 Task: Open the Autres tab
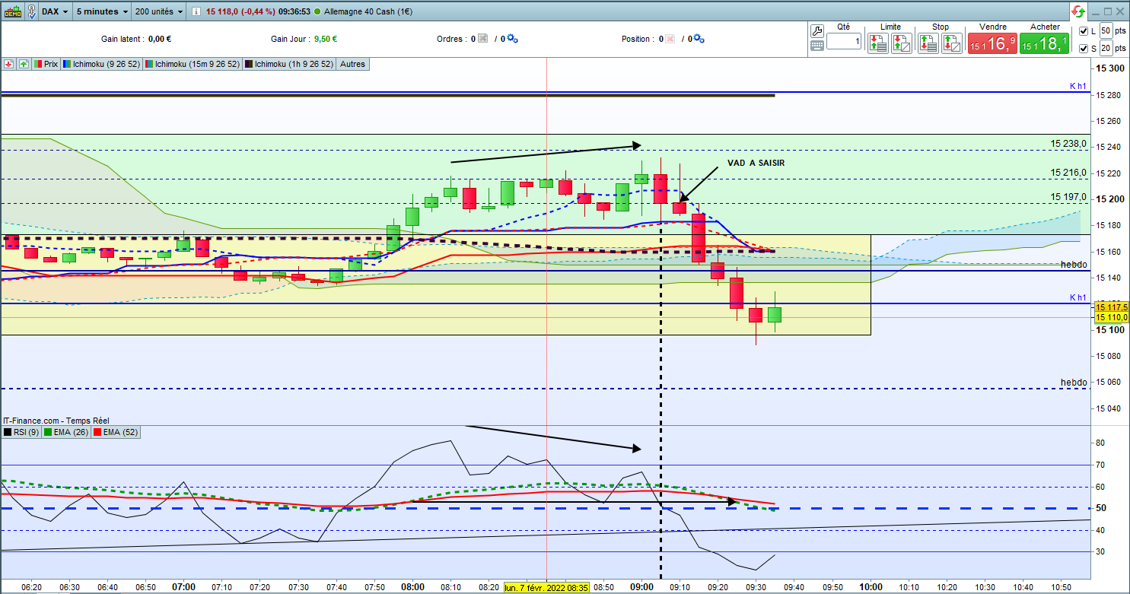coord(353,65)
